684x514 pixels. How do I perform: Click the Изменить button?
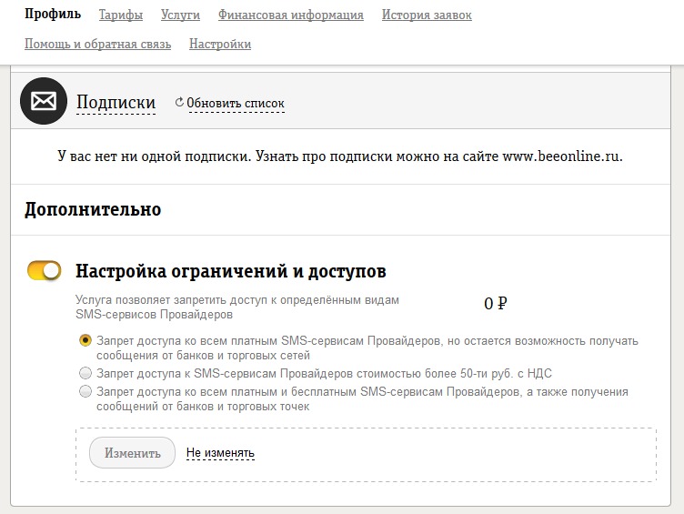(x=132, y=453)
